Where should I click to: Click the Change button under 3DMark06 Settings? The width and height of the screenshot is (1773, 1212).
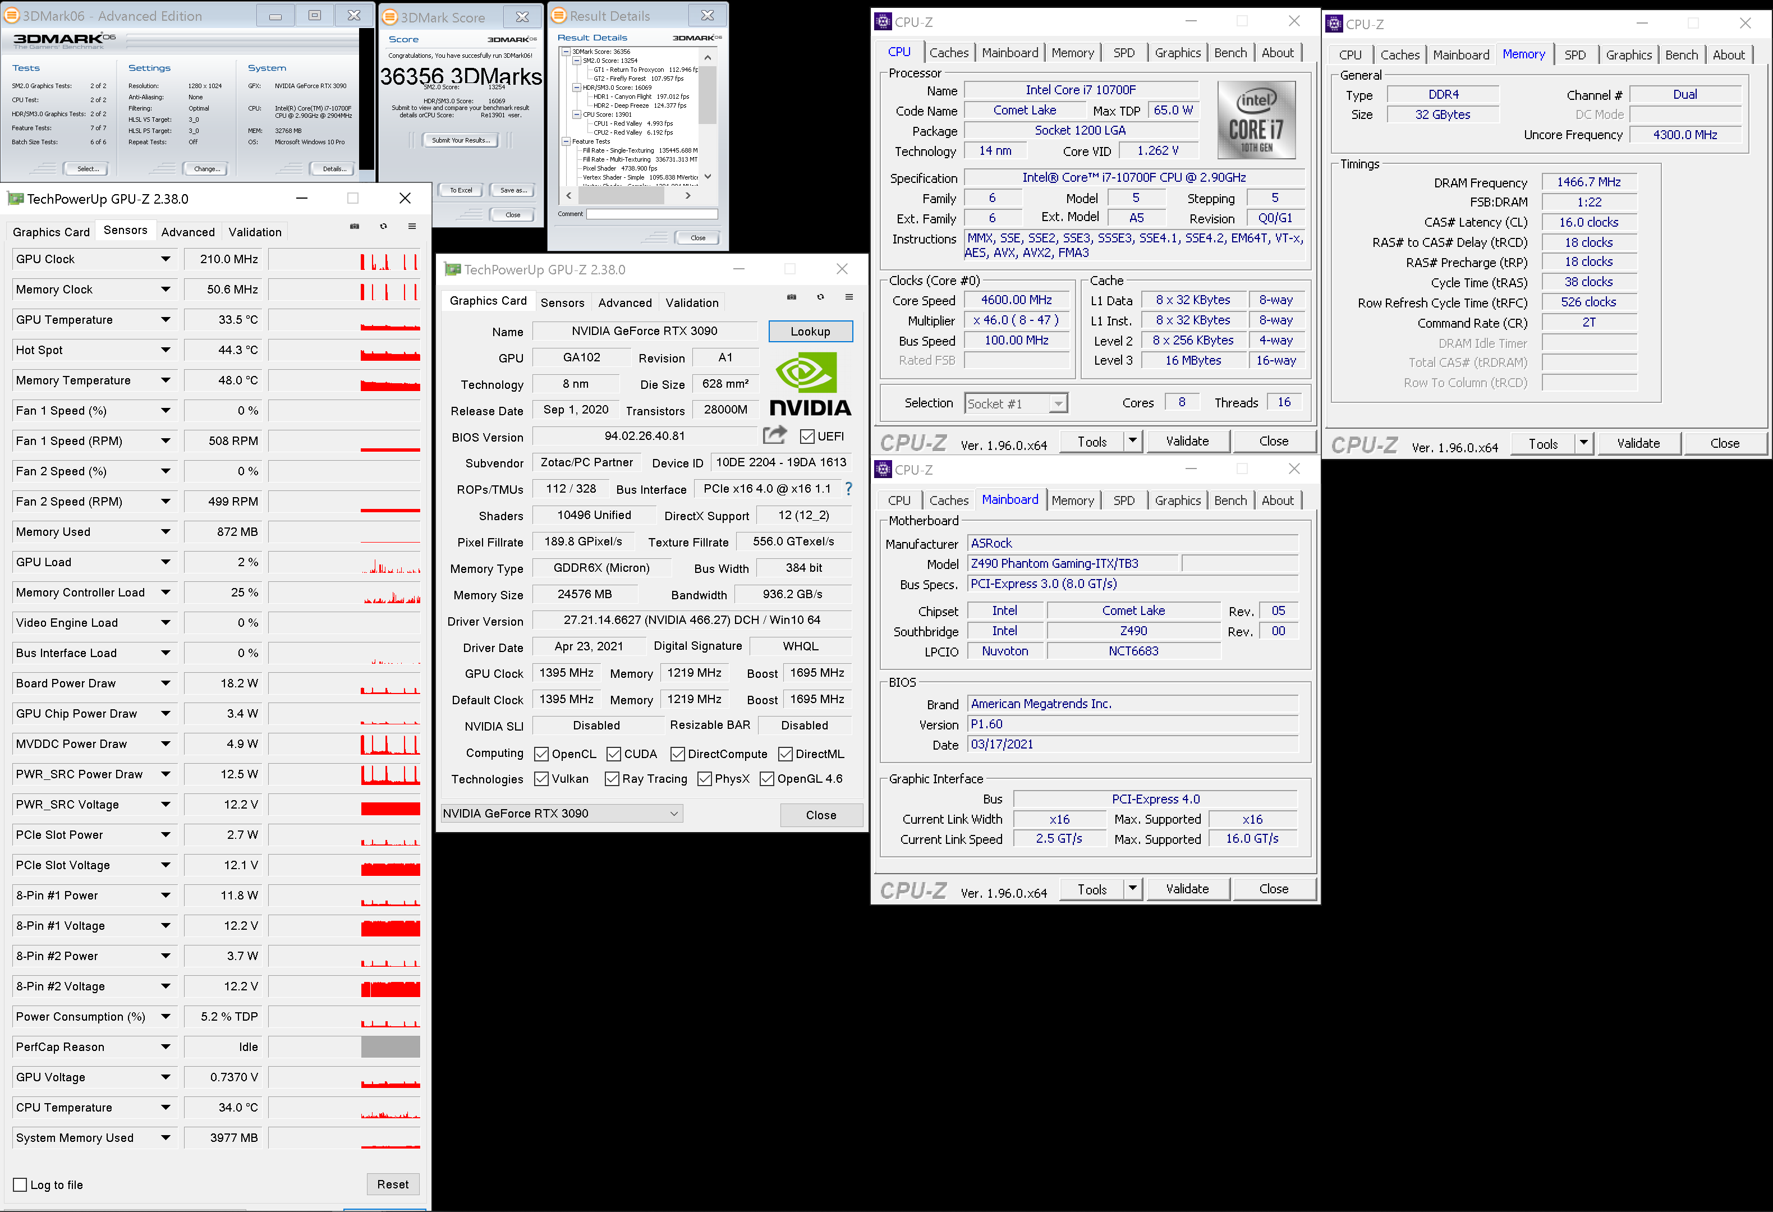pyautogui.click(x=206, y=168)
